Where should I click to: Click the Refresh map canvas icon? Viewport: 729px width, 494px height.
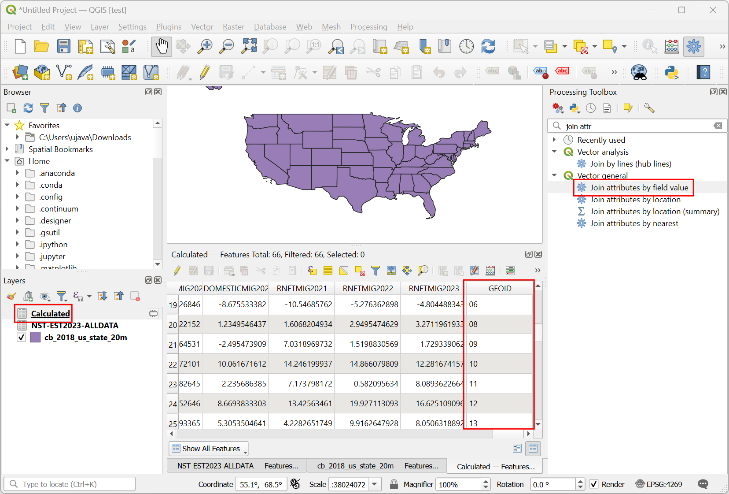[x=488, y=46]
